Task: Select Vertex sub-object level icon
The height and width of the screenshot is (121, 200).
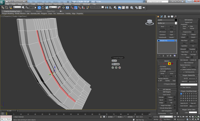Action: [161, 64]
